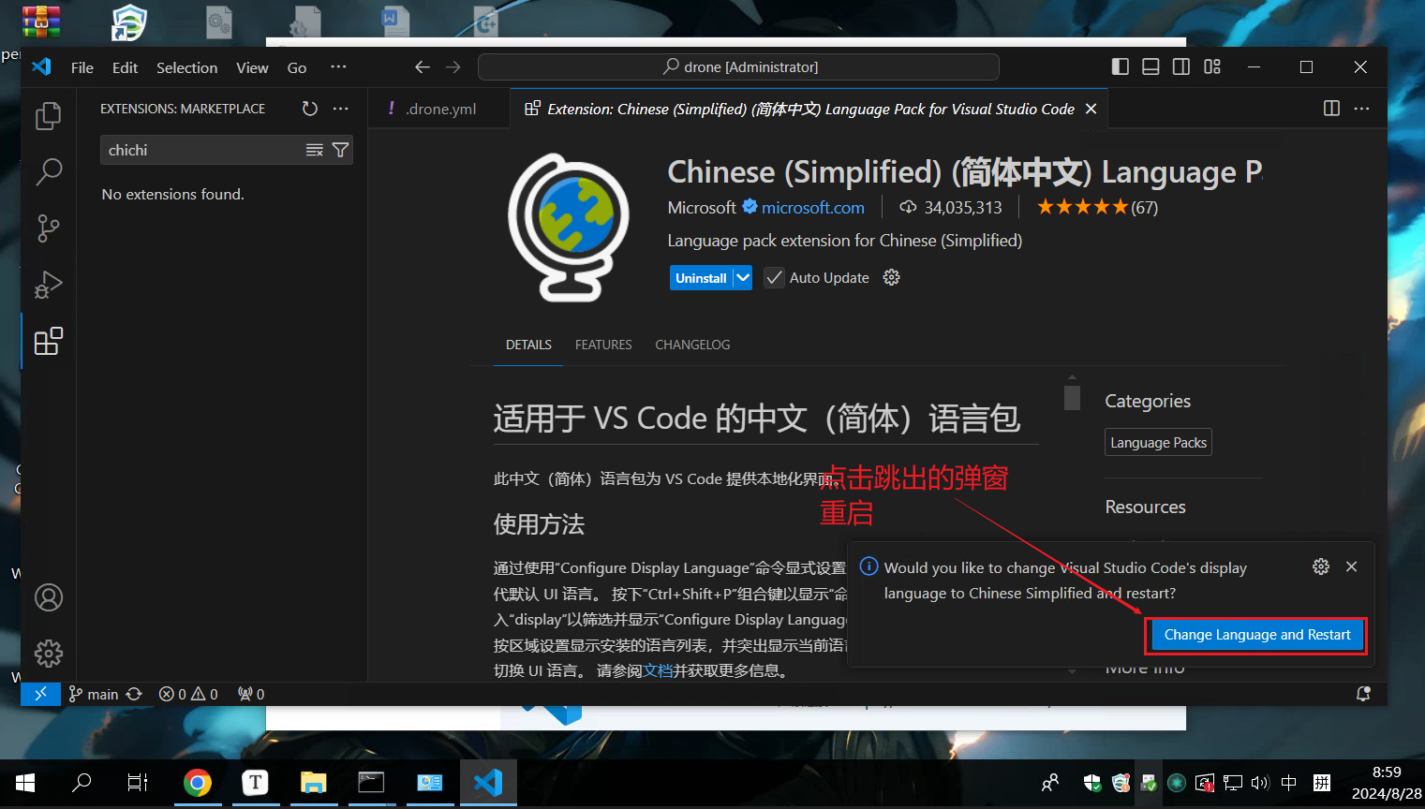Open the Go menu
Screen dimensions: 1425x809
(x=297, y=67)
